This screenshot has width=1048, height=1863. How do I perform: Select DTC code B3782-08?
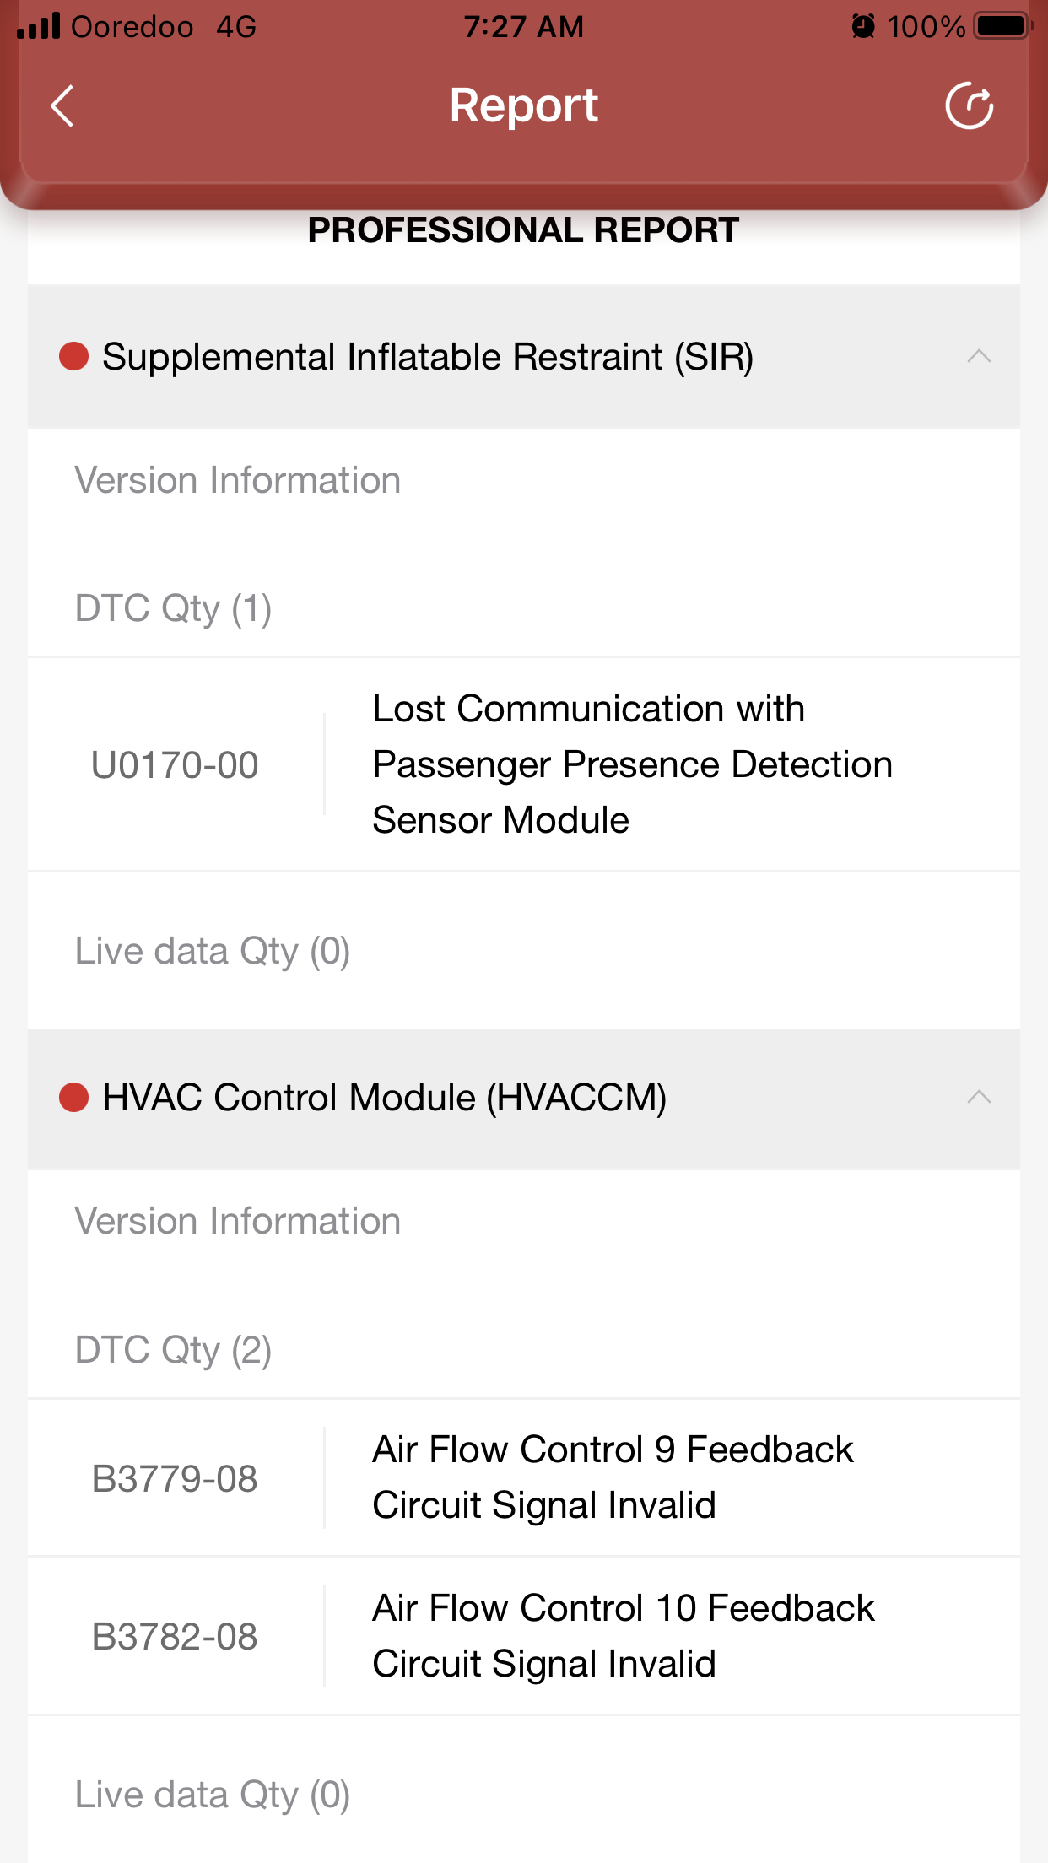click(x=175, y=1637)
